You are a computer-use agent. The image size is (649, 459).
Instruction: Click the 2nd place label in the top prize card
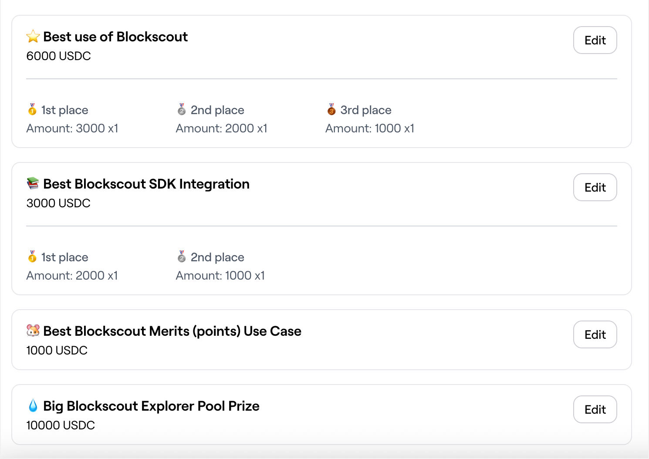217,110
